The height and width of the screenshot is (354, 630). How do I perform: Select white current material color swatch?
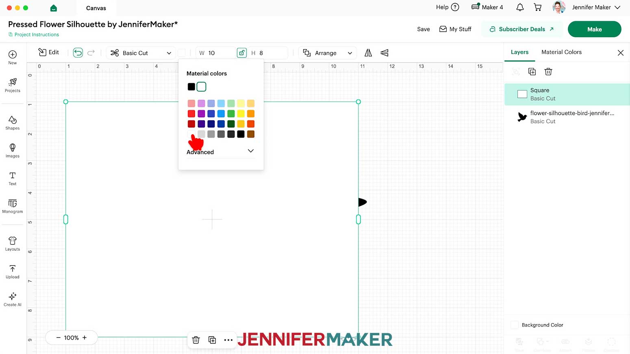201,86
